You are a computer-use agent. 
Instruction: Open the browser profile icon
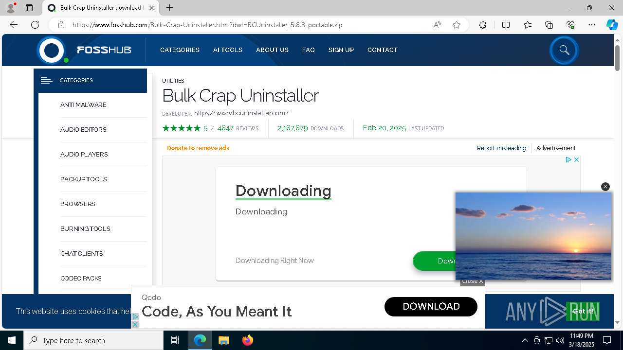(x=11, y=8)
